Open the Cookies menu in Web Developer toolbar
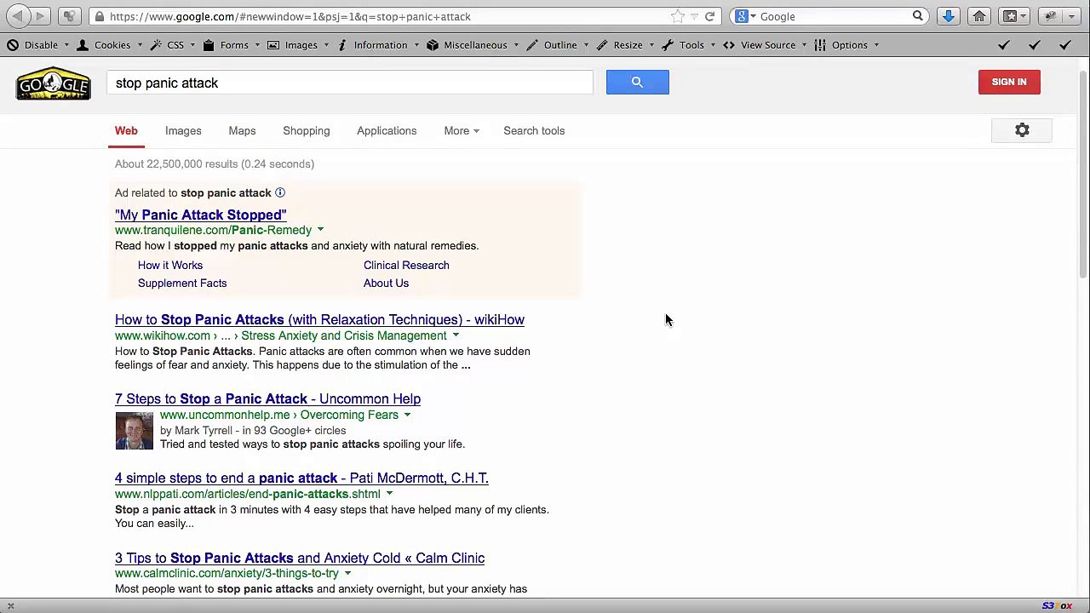Viewport: 1090px width, 613px height. [x=109, y=45]
